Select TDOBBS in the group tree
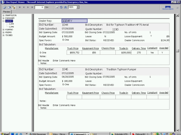Image resolution: width=181 pixels, height=135 pixels. (9, 35)
